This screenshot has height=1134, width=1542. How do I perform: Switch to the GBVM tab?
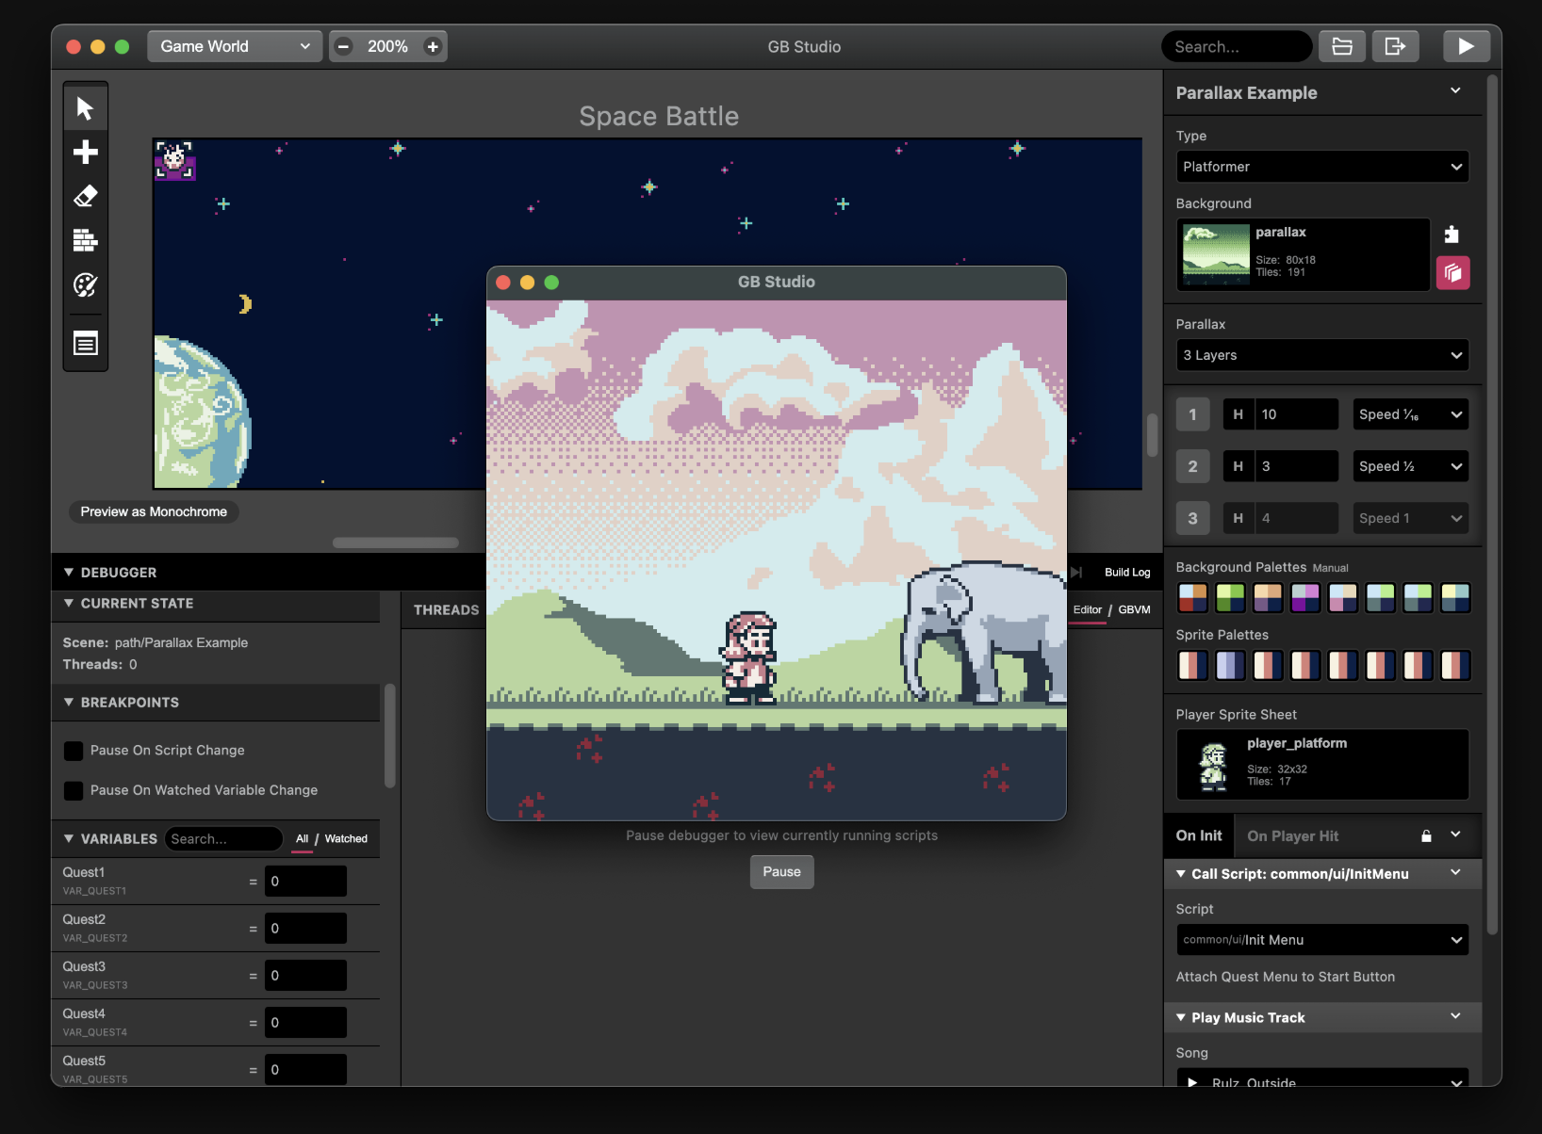[x=1132, y=609]
